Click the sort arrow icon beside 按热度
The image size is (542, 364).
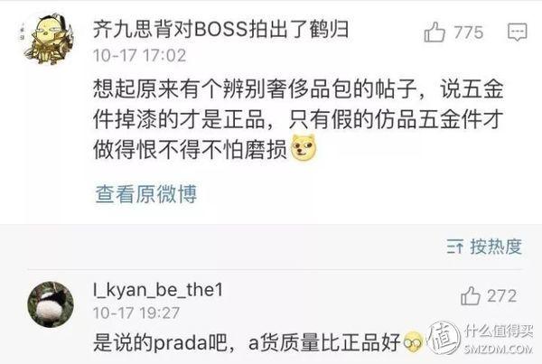pyautogui.click(x=454, y=247)
